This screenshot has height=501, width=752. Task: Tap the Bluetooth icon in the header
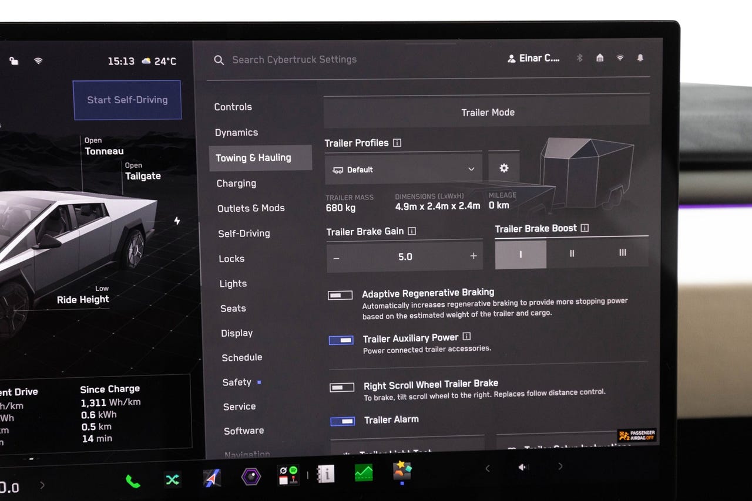[x=579, y=58]
